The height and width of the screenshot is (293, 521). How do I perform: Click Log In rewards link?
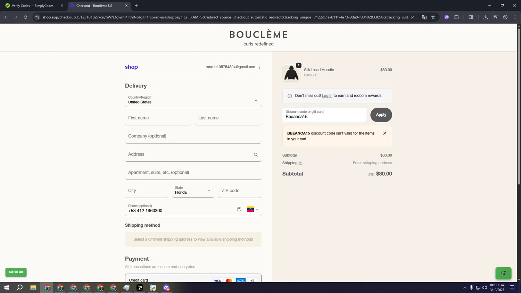(327, 96)
